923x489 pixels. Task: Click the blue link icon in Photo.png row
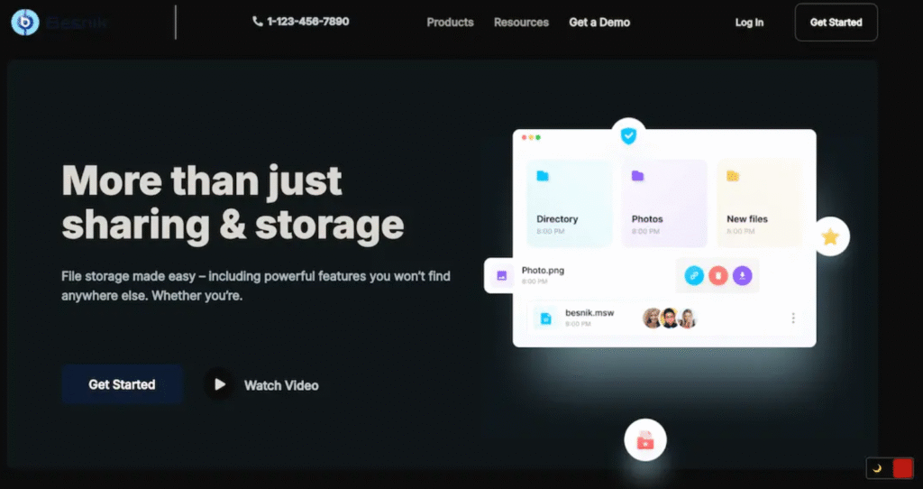click(x=694, y=275)
